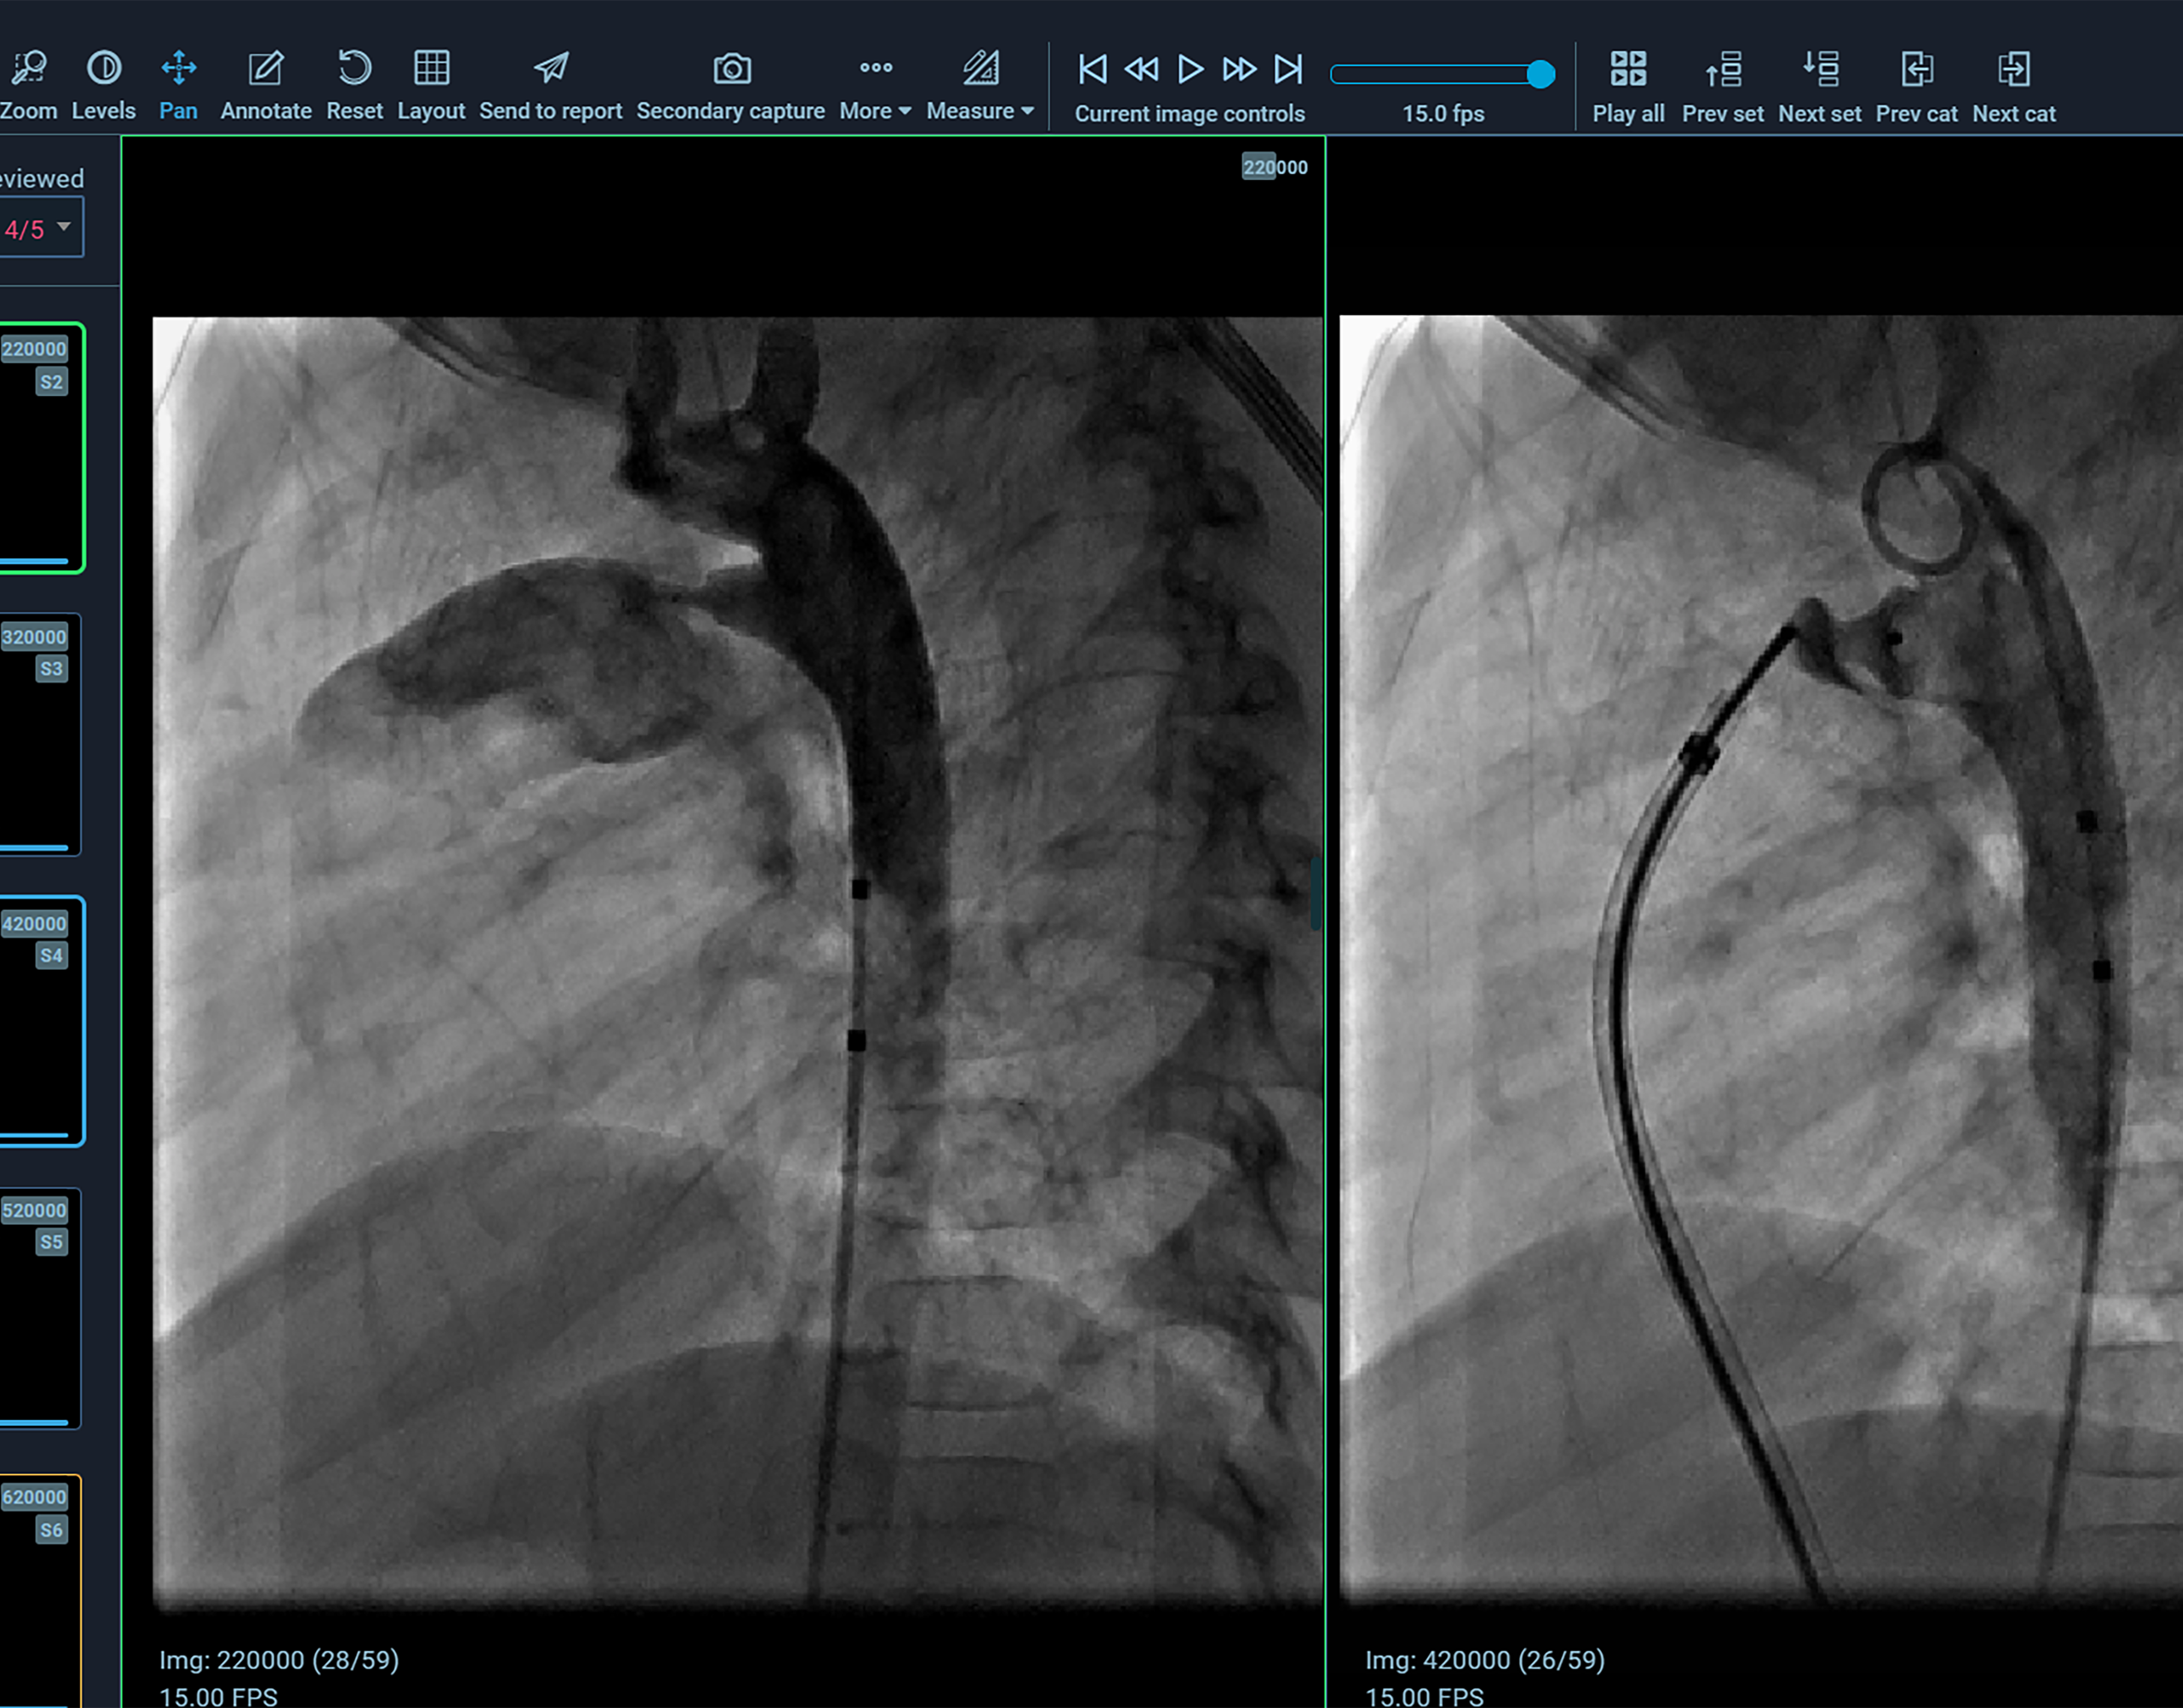Choose the Annotate tool
Screen dimensions: 2183x1708
[x=266, y=86]
